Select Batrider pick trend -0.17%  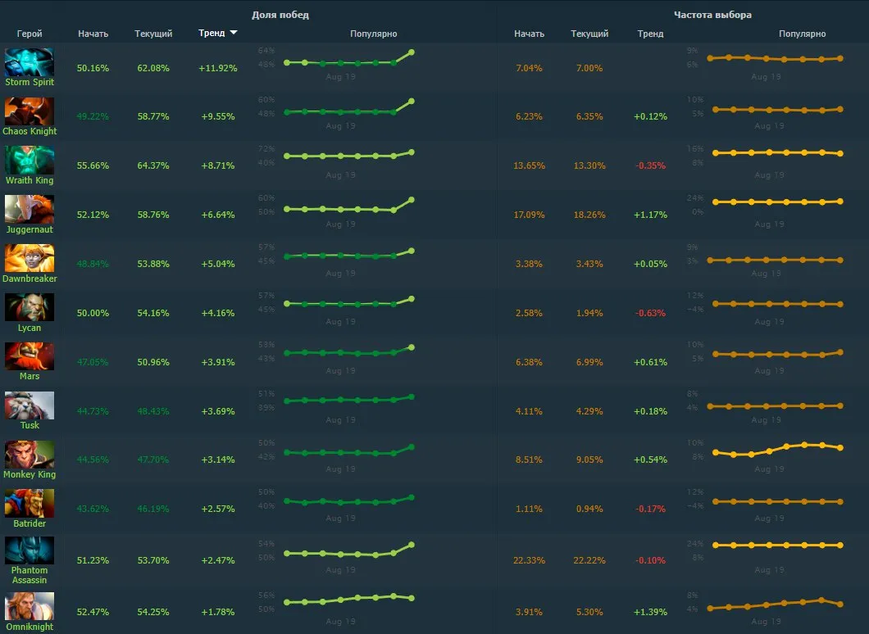(x=651, y=509)
